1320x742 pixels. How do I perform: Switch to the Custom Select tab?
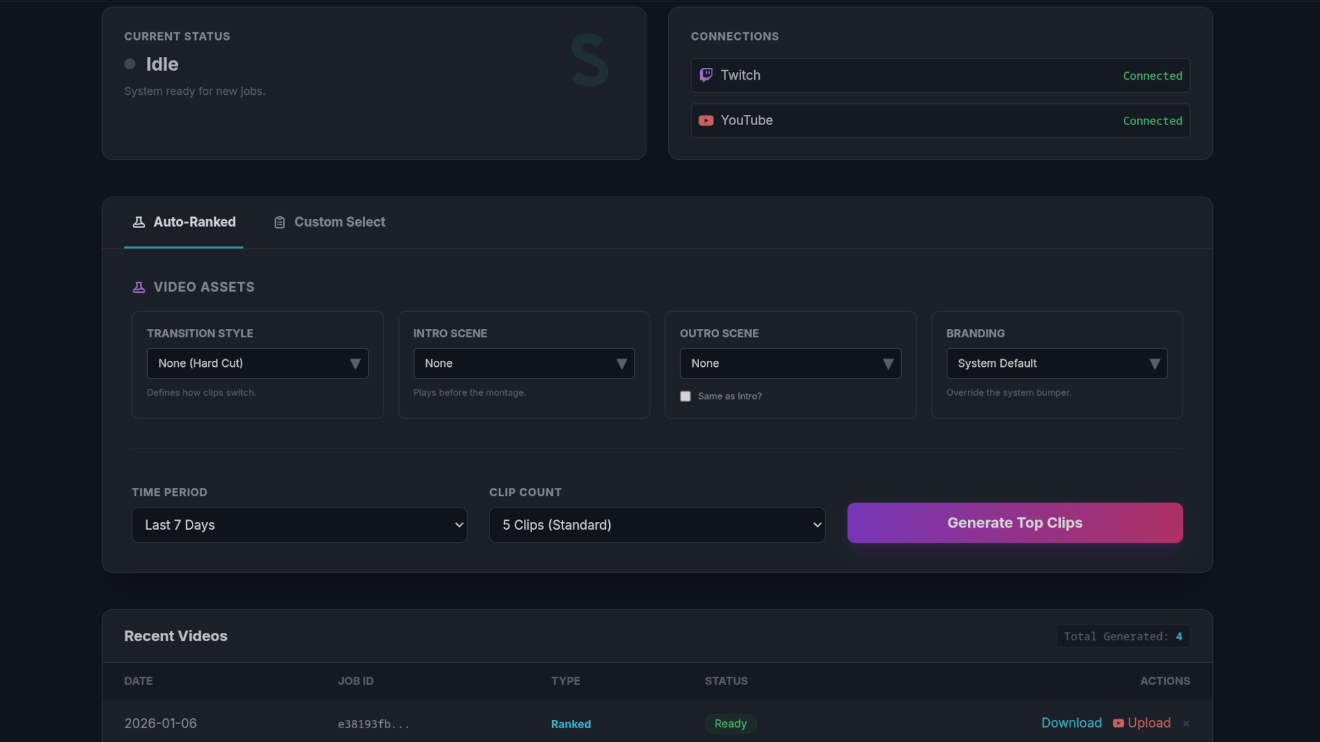(x=339, y=221)
